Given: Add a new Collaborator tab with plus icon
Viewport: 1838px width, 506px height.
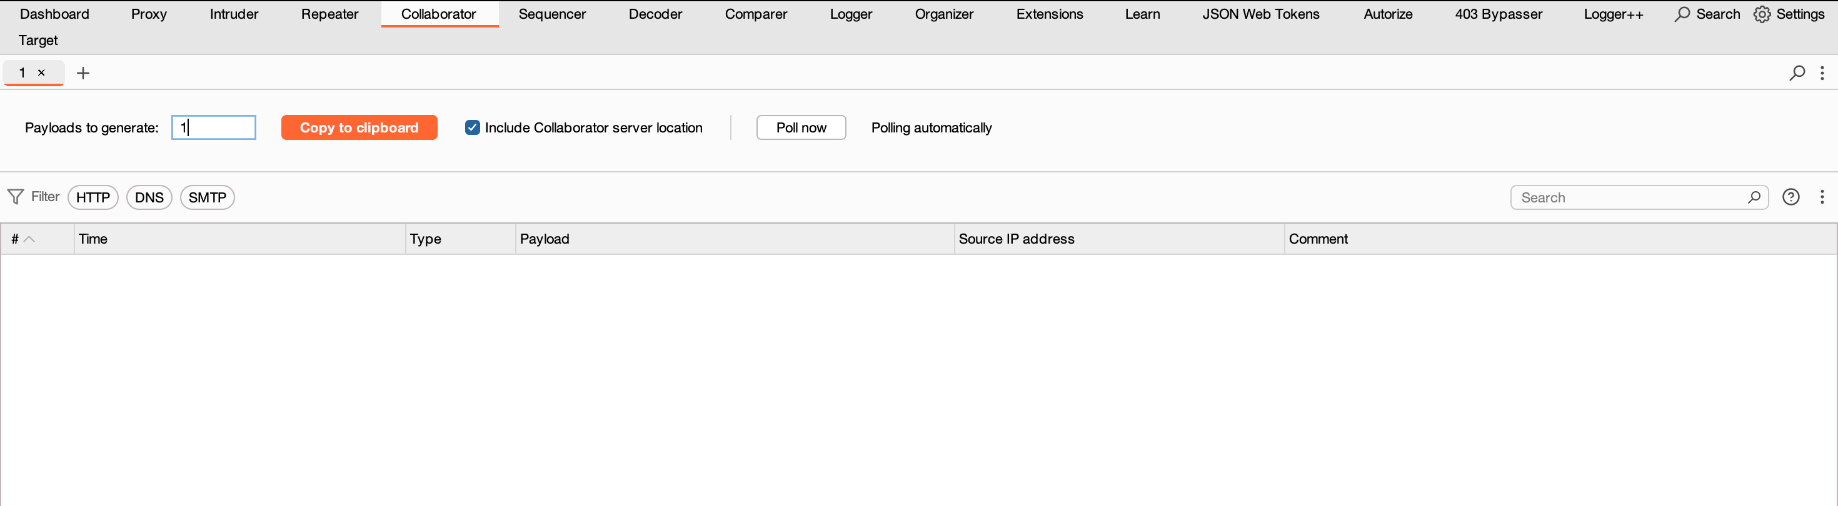Looking at the screenshot, I should tap(83, 72).
